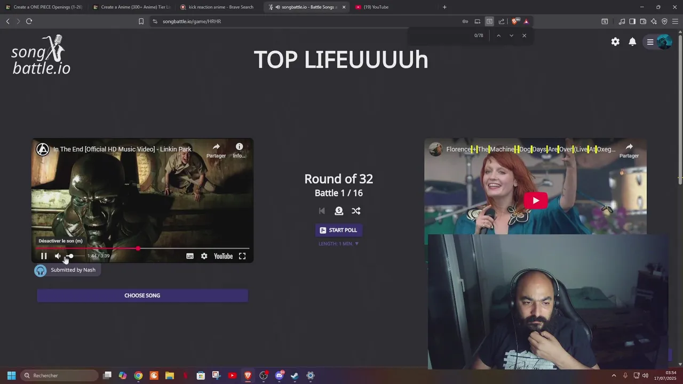
Task: Close the find-in-page bar
Action: point(524,36)
